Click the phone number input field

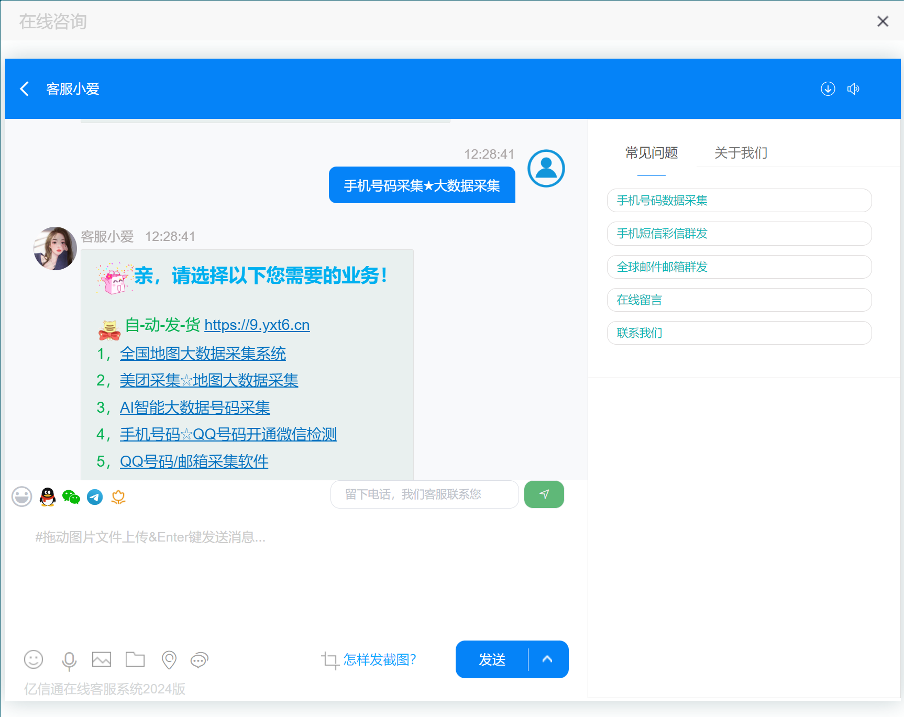click(x=425, y=494)
